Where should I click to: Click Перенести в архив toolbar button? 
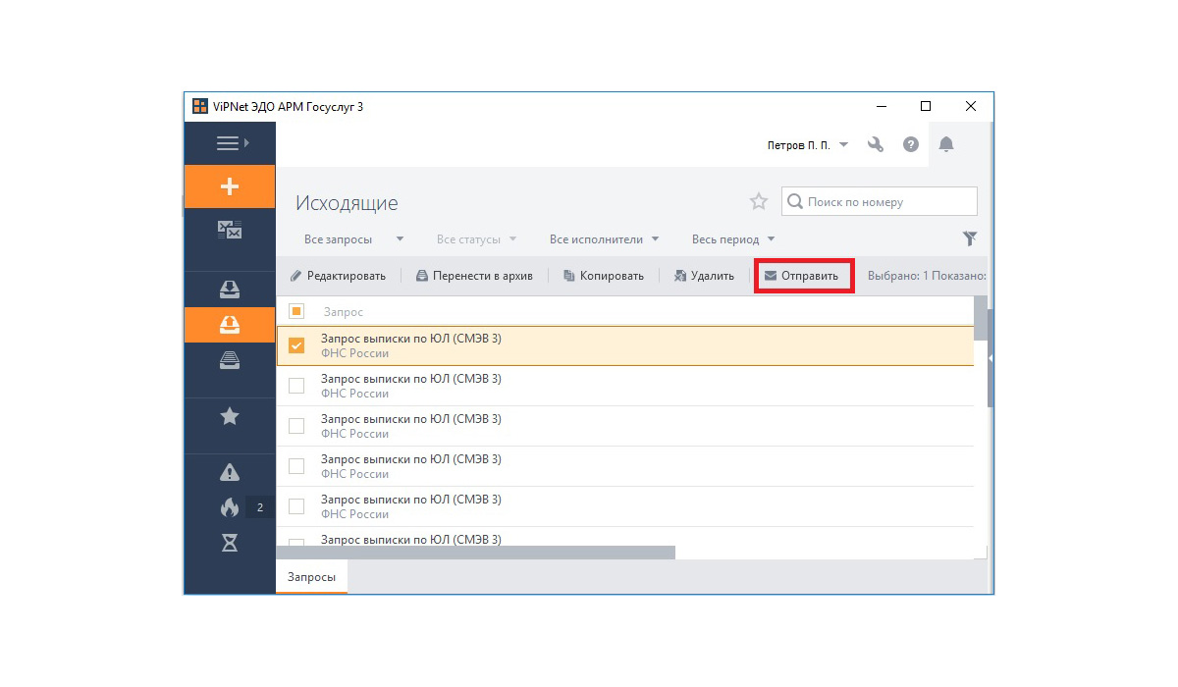474,276
